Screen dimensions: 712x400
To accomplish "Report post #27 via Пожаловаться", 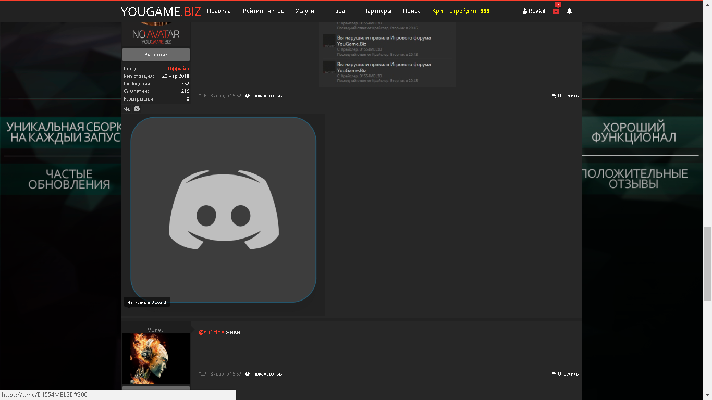I will click(x=264, y=374).
